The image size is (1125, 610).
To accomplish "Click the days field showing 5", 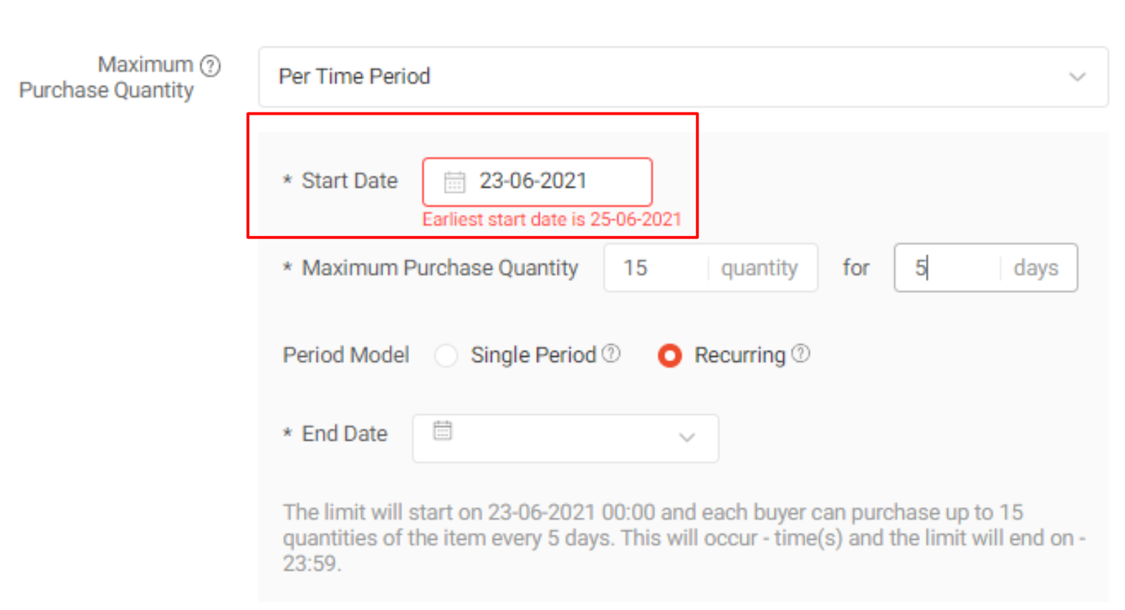I will tap(946, 267).
